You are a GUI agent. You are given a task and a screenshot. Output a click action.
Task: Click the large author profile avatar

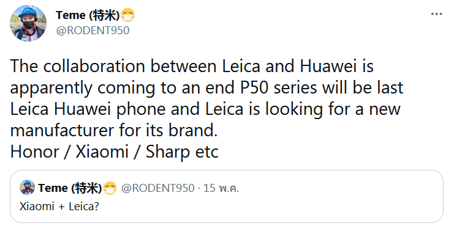click(x=28, y=23)
